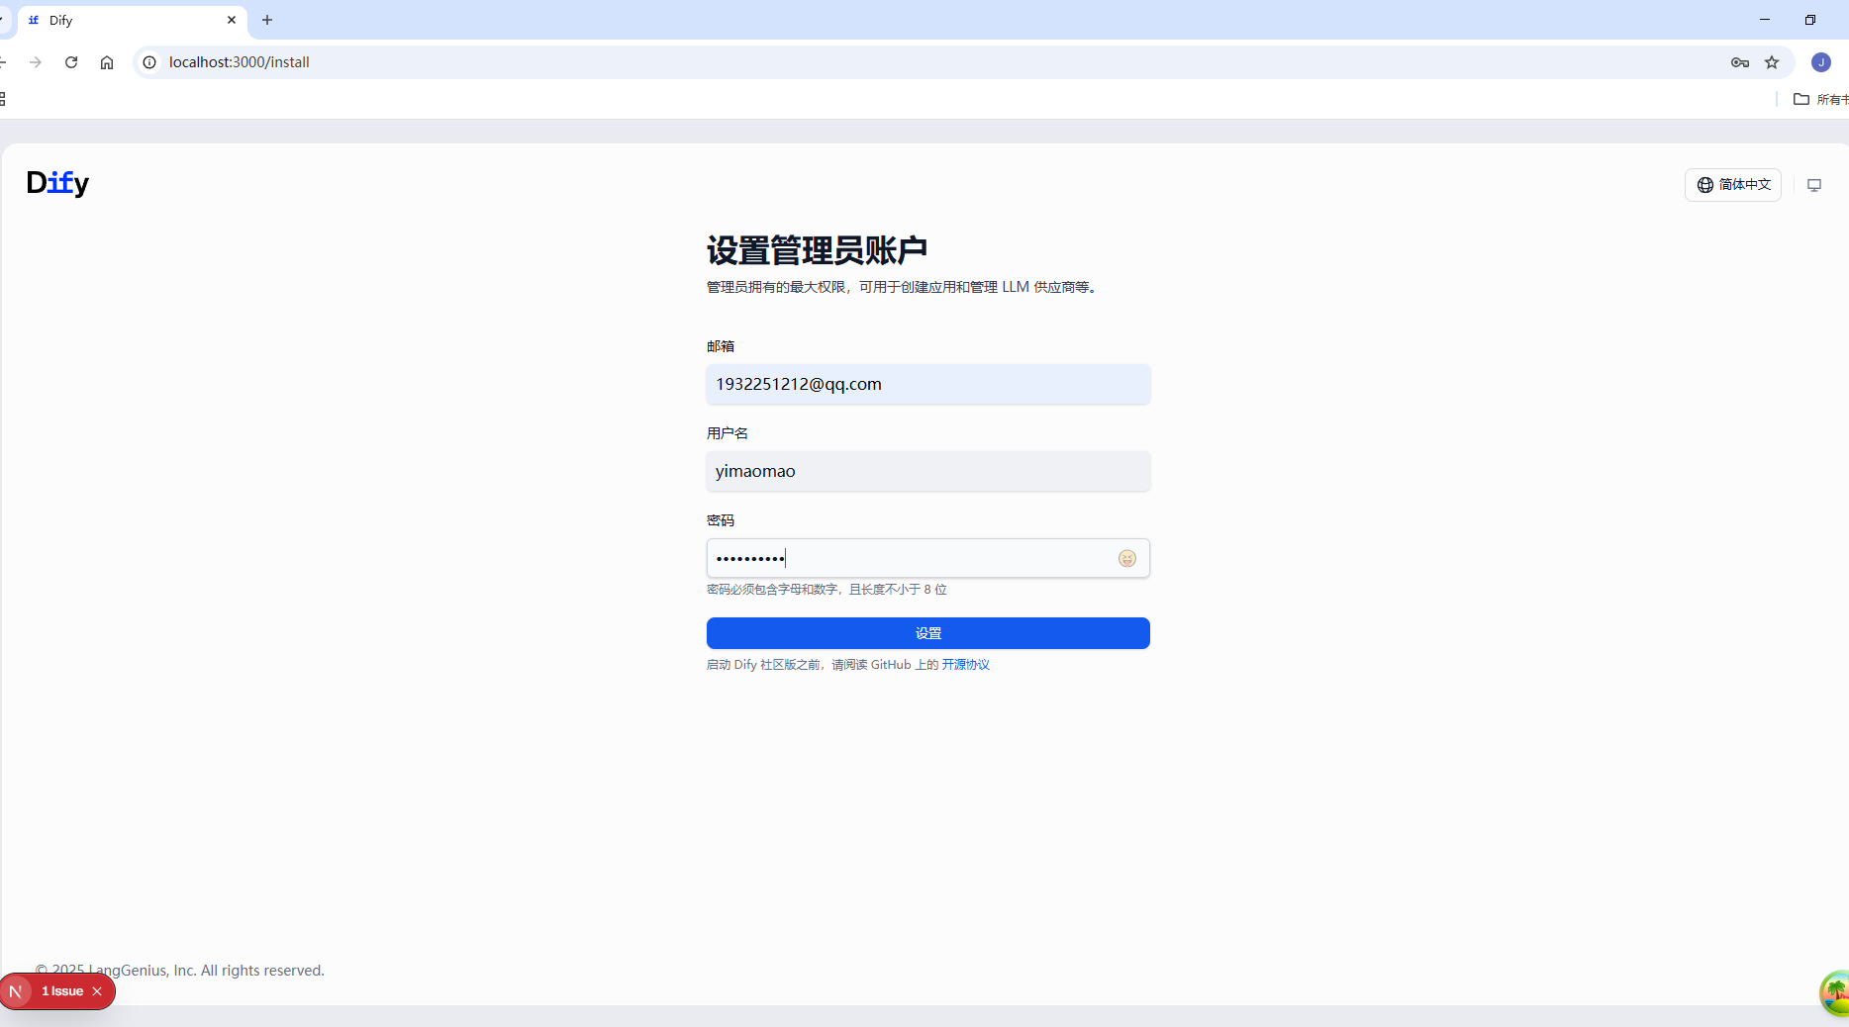The image size is (1849, 1027).
Task: Close the Dify browser tab
Action: coord(232,20)
